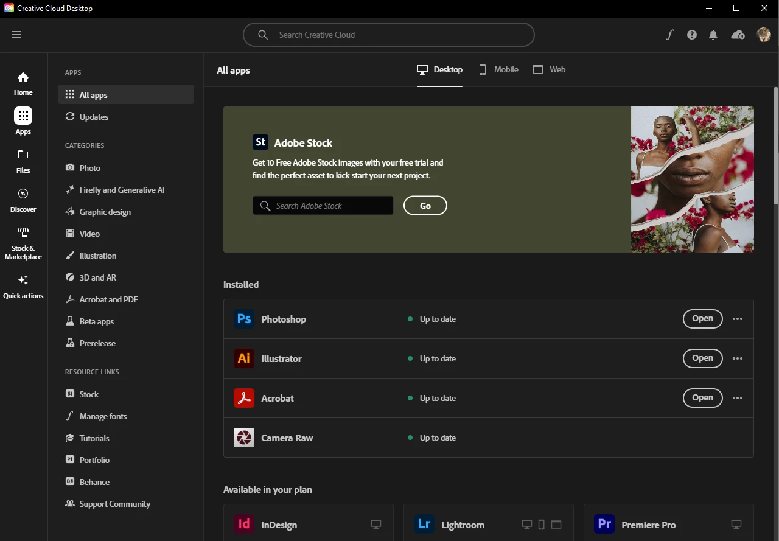The image size is (779, 541).
Task: Click the InDesign app icon
Action: click(x=244, y=524)
